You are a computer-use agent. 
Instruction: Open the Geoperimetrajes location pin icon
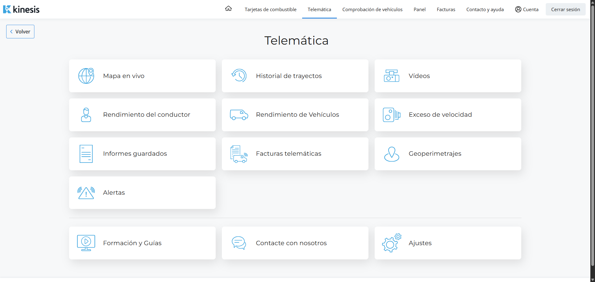coord(392,154)
